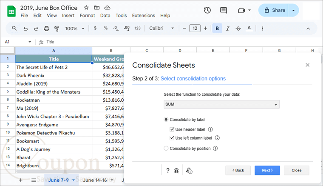323x186 pixels.
Task: Close the Consolidate Sheets dialog with X
Action: pyautogui.click(x=308, y=65)
